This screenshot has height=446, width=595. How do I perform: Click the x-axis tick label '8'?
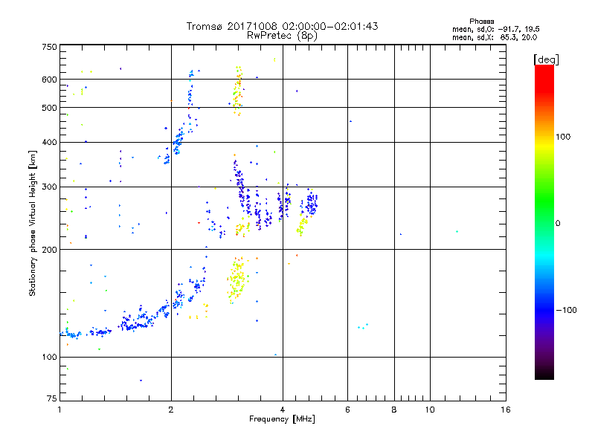coord(394,410)
